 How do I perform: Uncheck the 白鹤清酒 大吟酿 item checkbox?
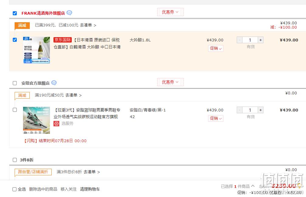[x=15, y=40]
